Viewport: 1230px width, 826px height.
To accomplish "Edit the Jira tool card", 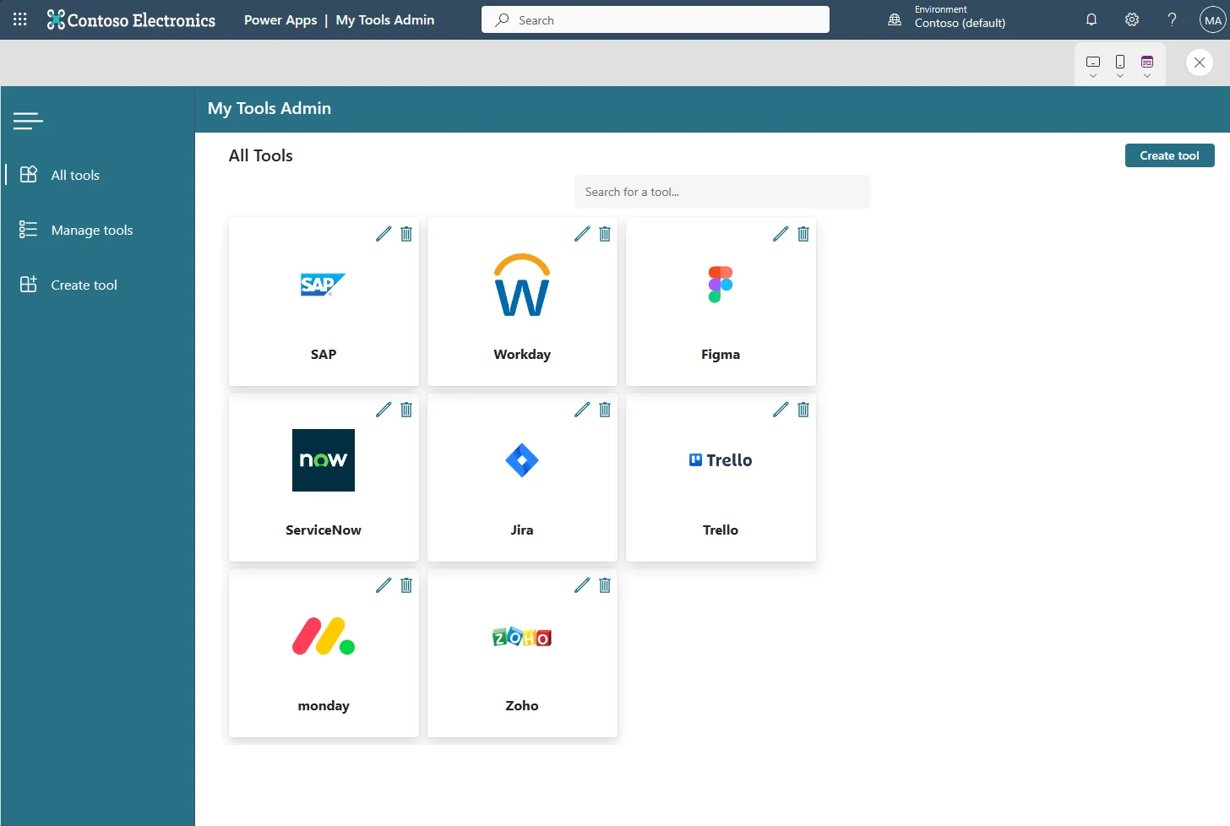I will [582, 410].
